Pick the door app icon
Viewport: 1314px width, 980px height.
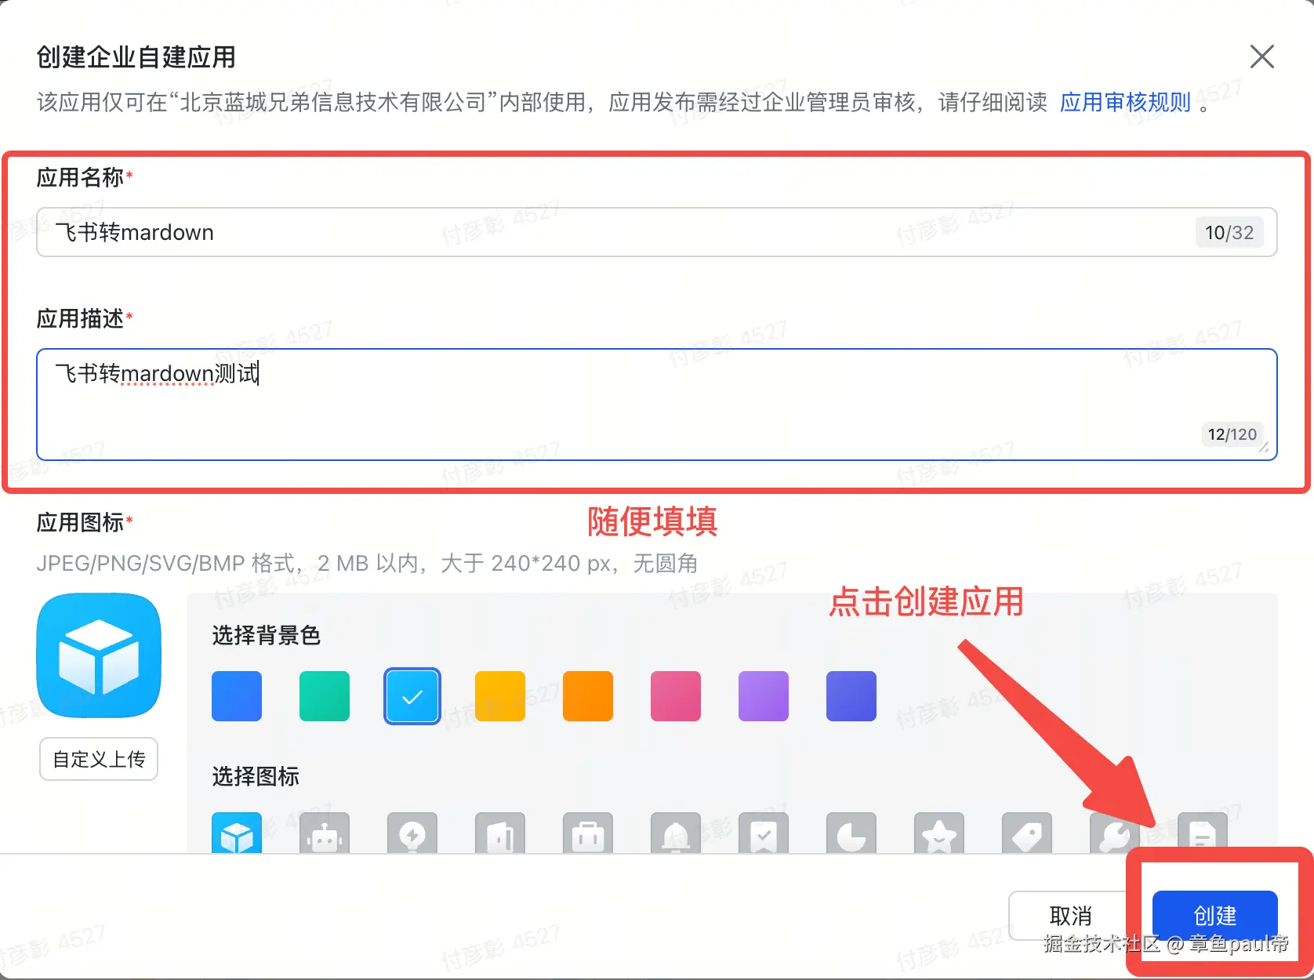click(x=500, y=833)
